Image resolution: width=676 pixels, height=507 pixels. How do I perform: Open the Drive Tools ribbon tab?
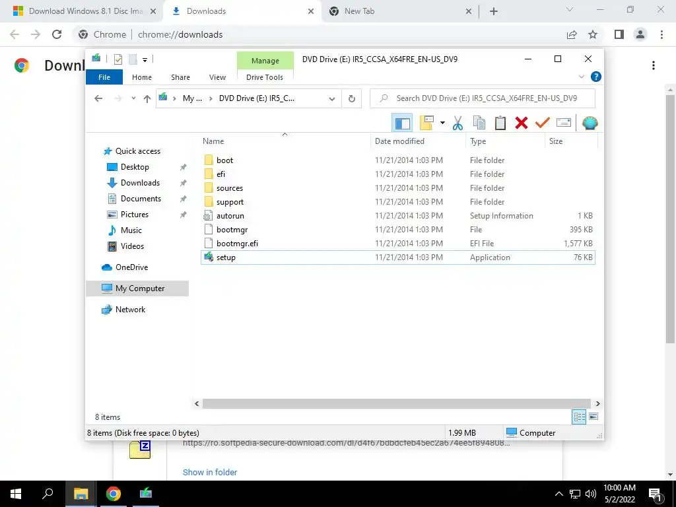pos(265,77)
